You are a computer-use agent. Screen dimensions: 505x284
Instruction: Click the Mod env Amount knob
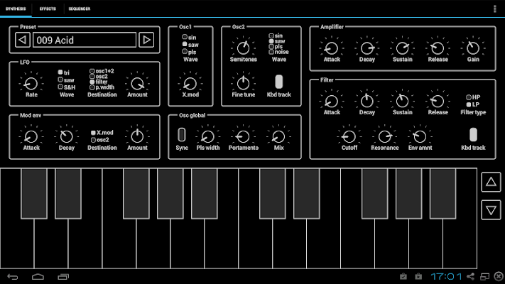pyautogui.click(x=137, y=136)
